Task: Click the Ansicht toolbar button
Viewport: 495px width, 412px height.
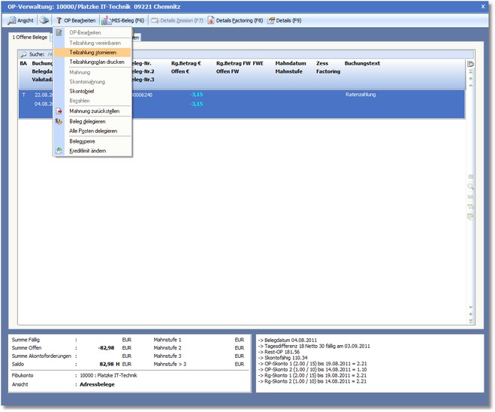Action: [x=21, y=20]
